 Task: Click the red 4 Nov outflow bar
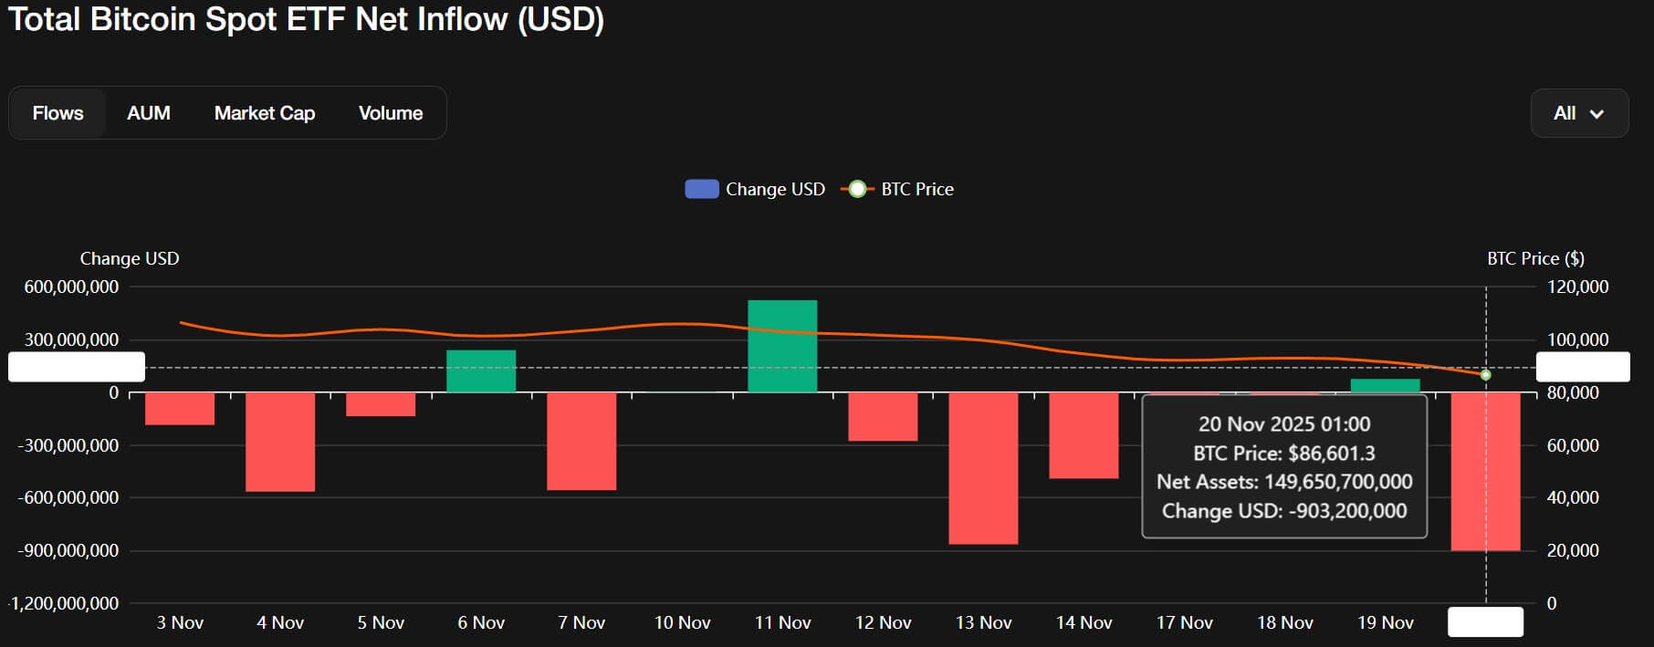click(x=280, y=442)
